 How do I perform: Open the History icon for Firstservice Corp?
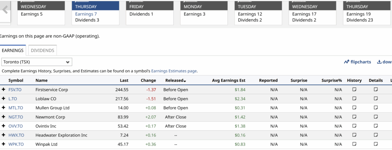(x=354, y=89)
